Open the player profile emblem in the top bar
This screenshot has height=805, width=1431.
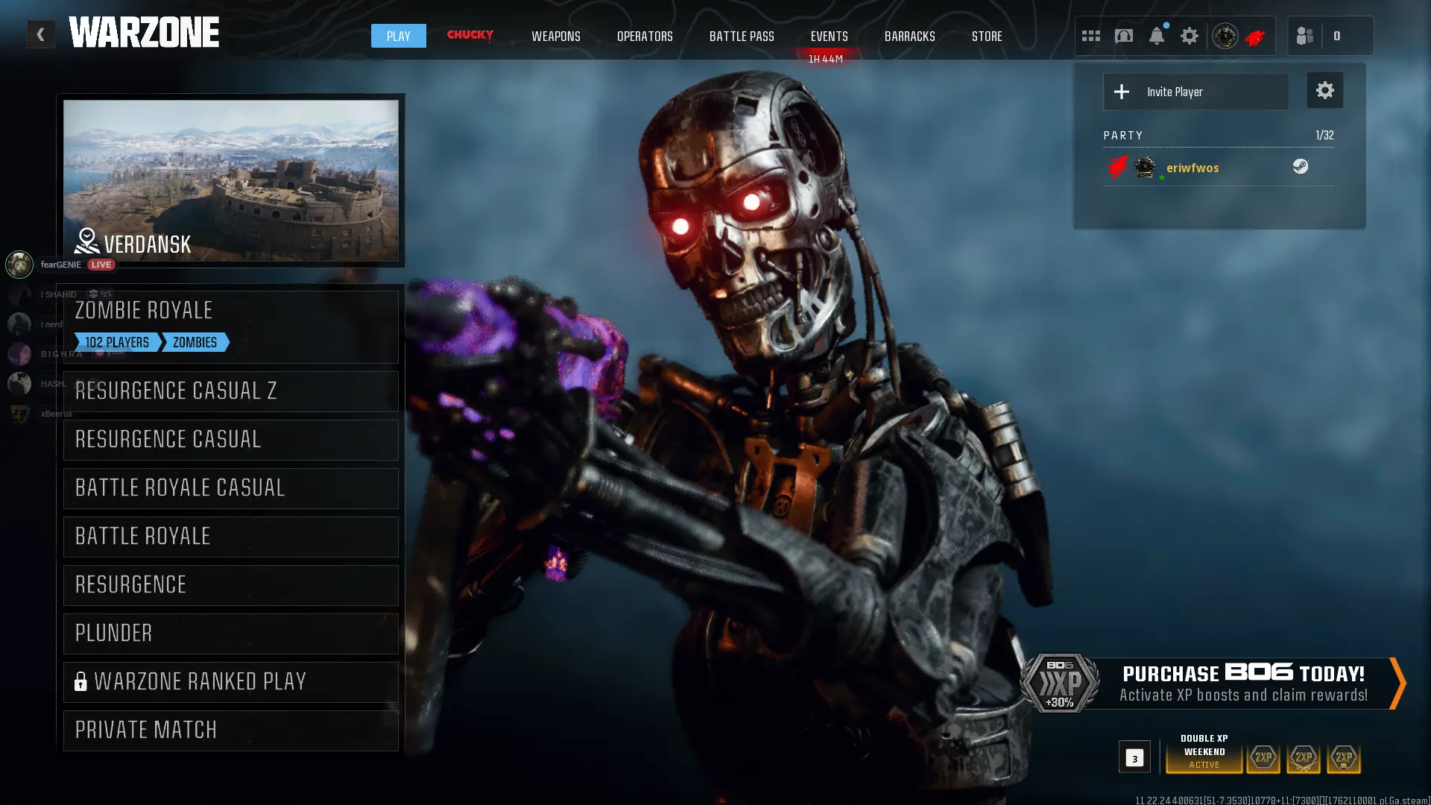pos(1225,36)
